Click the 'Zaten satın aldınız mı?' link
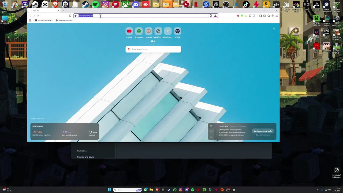The image size is (343, 193). [263, 135]
